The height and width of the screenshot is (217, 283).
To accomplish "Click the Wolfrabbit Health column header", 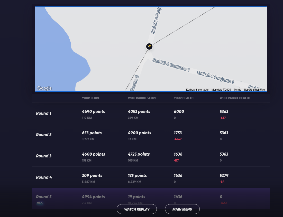I will pos(235,98).
